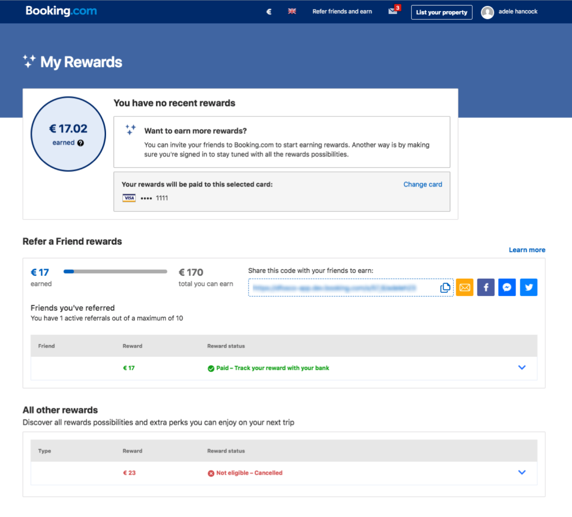Image resolution: width=572 pixels, height=517 pixels.
Task: Open notifications via the envelope icon
Action: point(392,11)
